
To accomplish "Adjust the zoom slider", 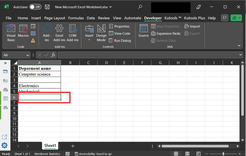I will coord(223,154).
